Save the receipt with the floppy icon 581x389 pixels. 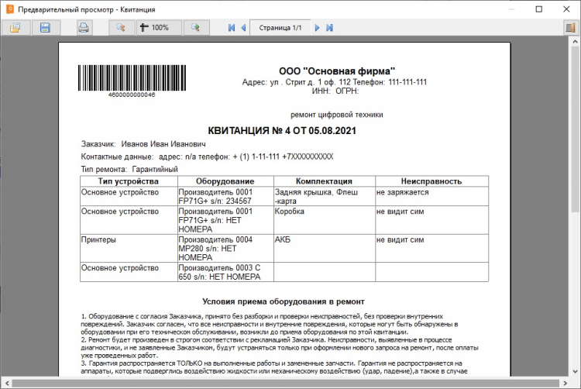coord(46,27)
